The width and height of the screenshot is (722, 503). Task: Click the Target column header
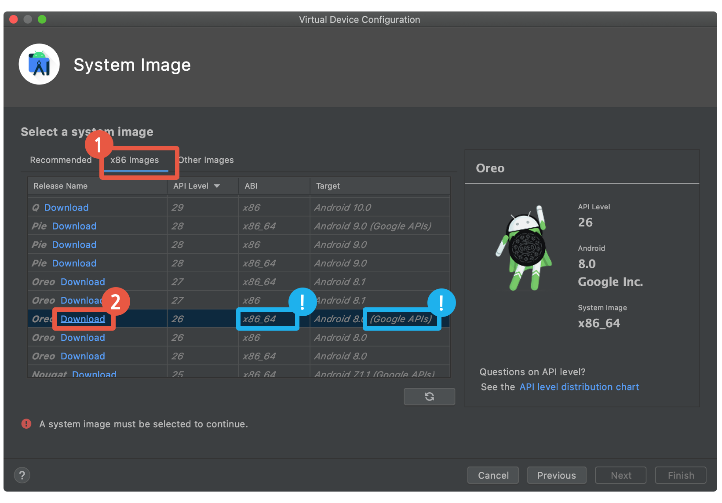click(380, 186)
